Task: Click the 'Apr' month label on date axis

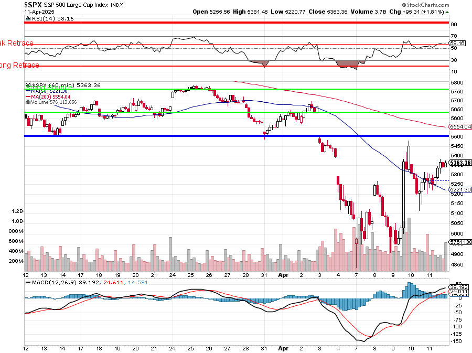Action: 283,274
